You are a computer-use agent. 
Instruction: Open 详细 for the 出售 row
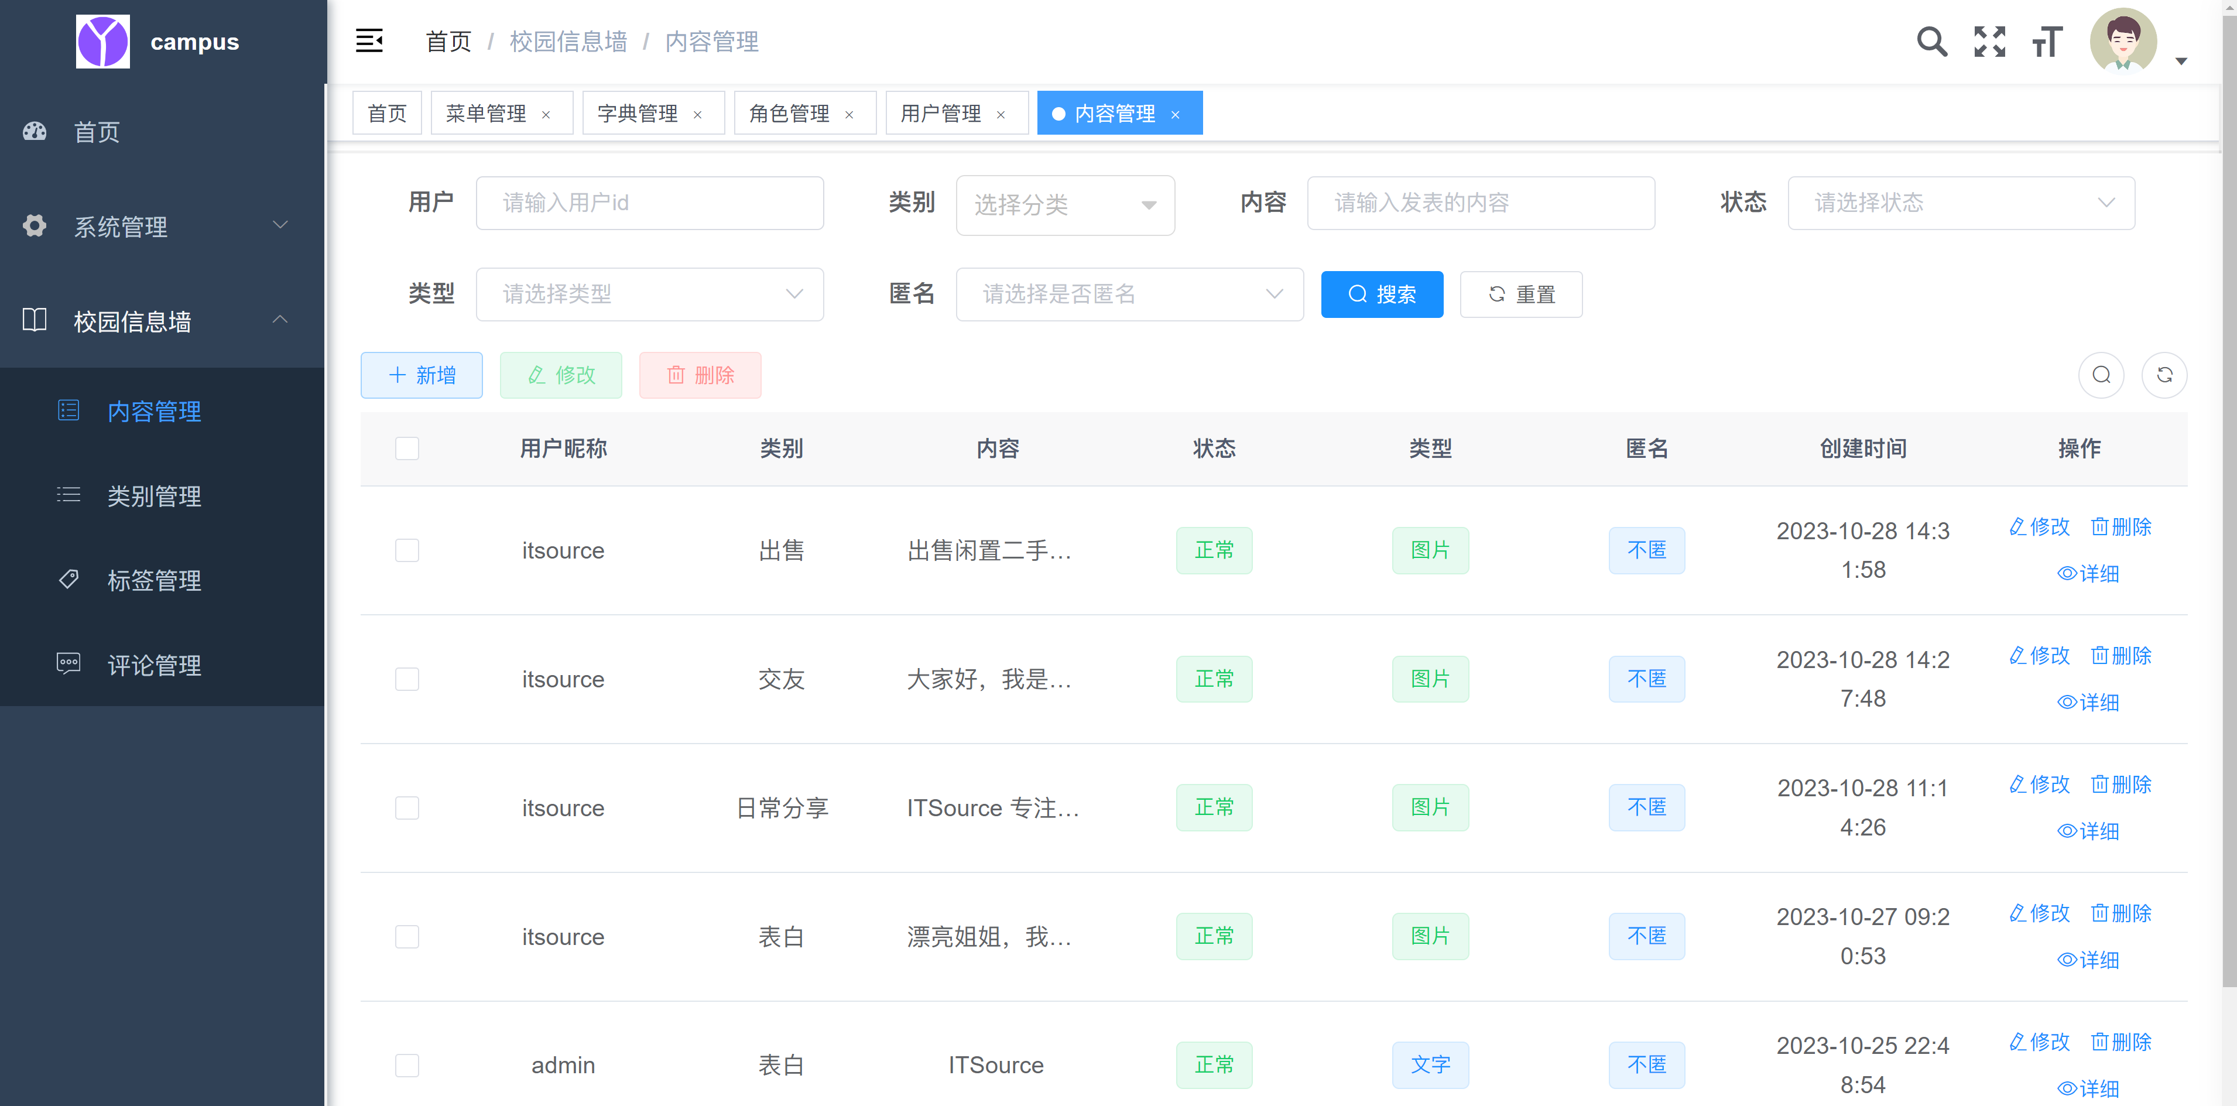point(2088,574)
